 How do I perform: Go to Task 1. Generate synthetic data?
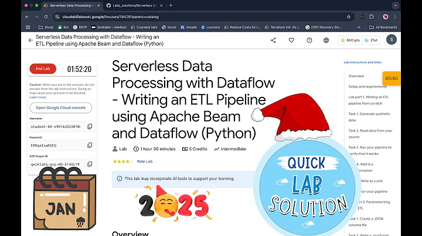tap(369, 117)
